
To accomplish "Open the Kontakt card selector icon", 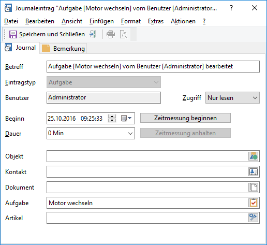I will [x=253, y=172].
